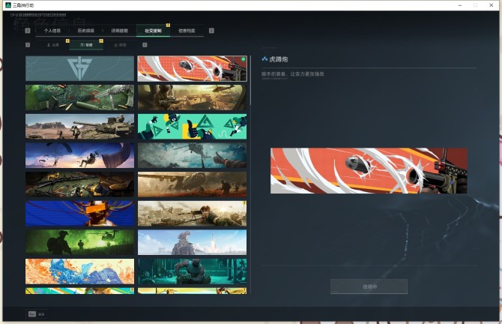
Task: Click the banner list vertical scrollbar
Action: coord(250,80)
